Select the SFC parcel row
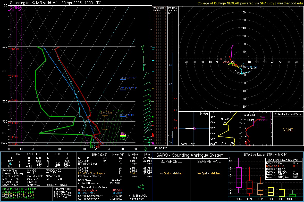The height and width of the screenshot is (202, 304). pos(39,158)
